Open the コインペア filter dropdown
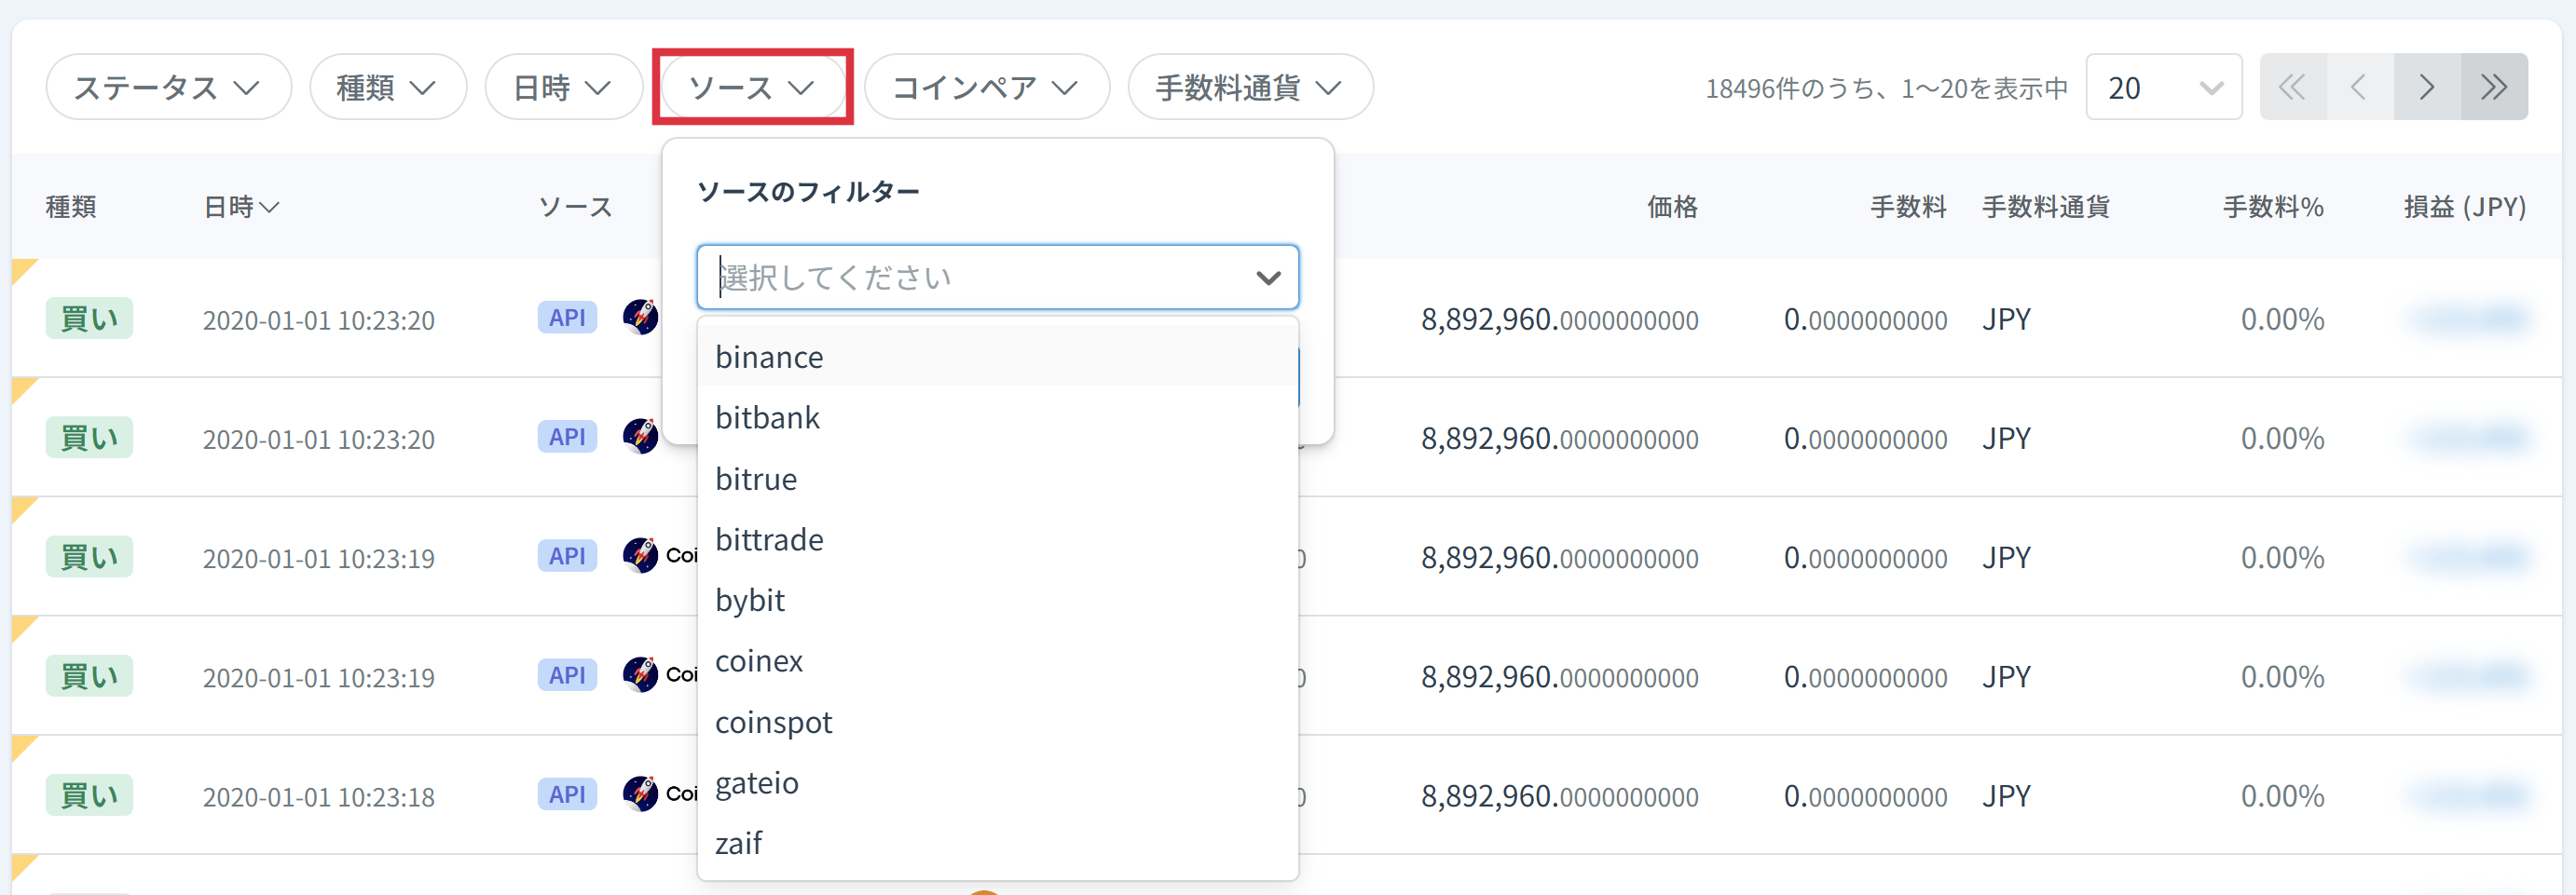 pyautogui.click(x=986, y=88)
